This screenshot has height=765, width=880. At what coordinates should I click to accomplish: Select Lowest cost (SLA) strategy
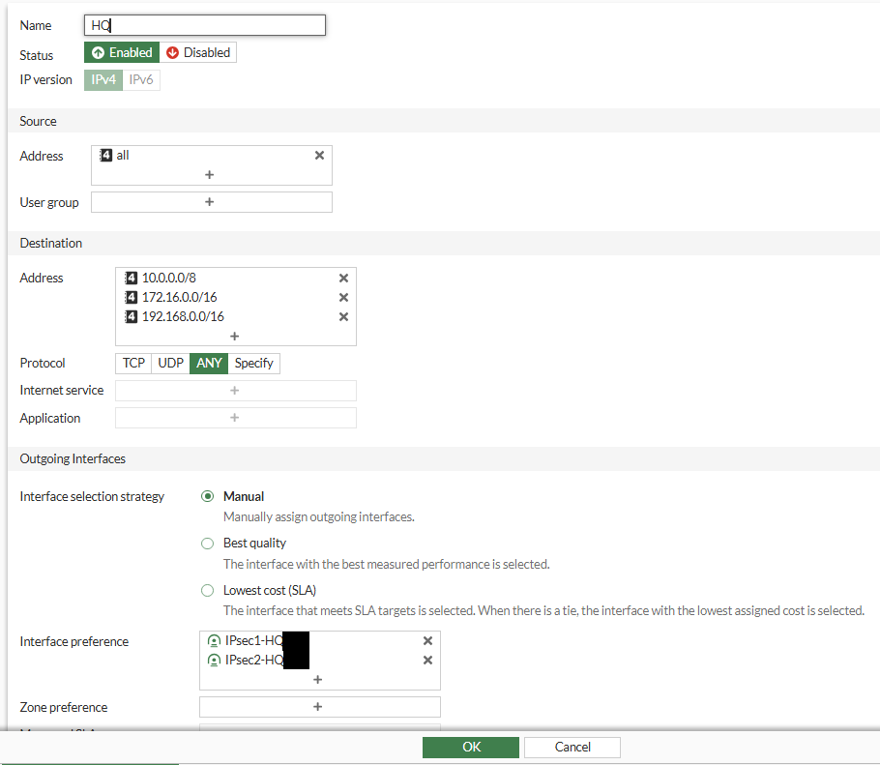pos(208,591)
